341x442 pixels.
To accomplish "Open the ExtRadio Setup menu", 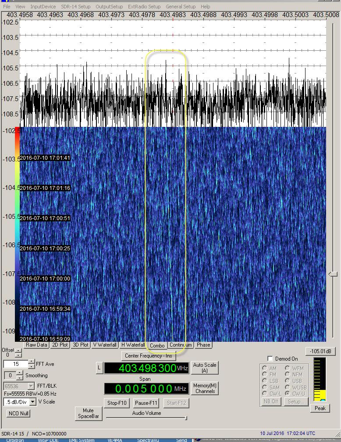I will coord(144,6).
